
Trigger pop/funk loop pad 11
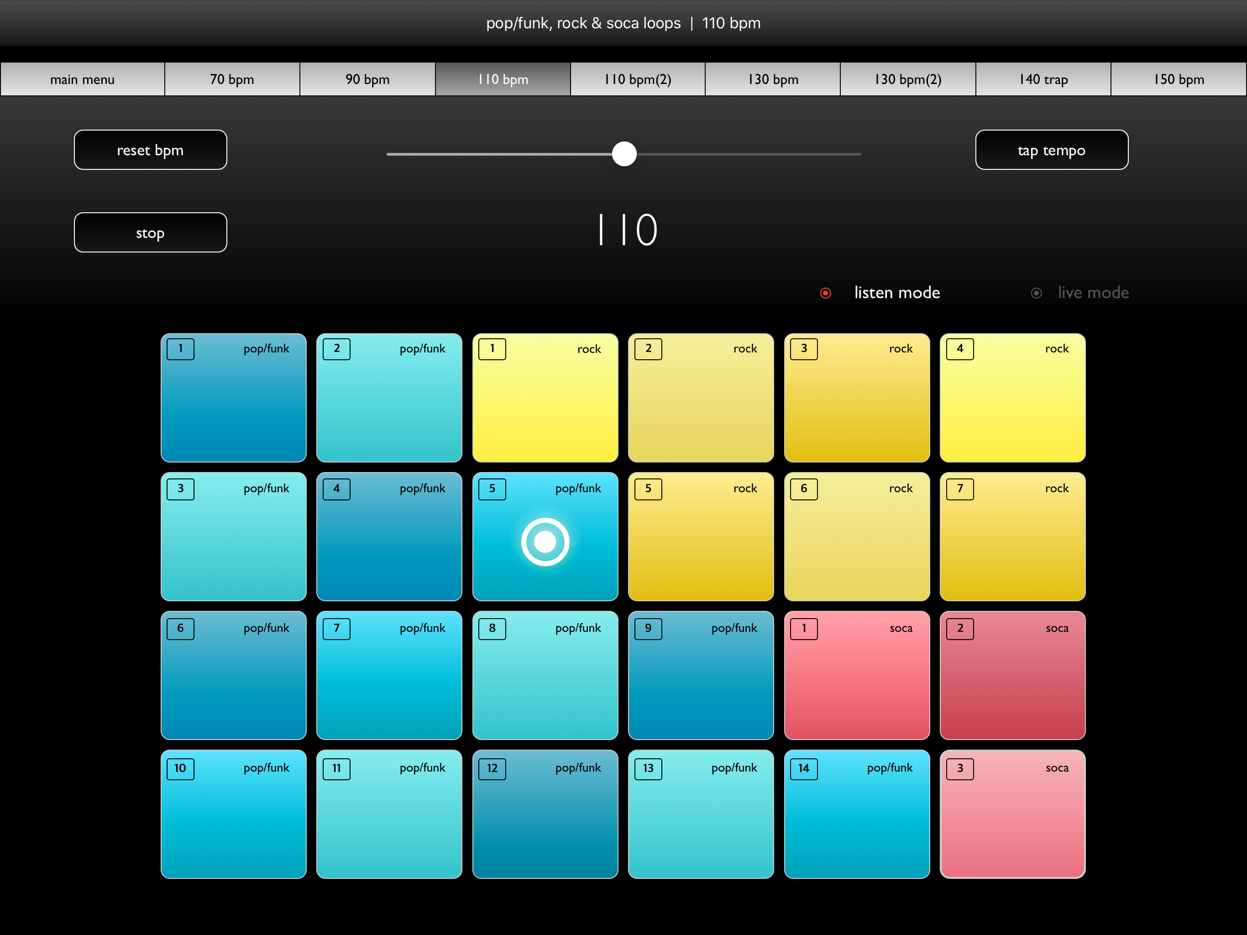[389, 814]
